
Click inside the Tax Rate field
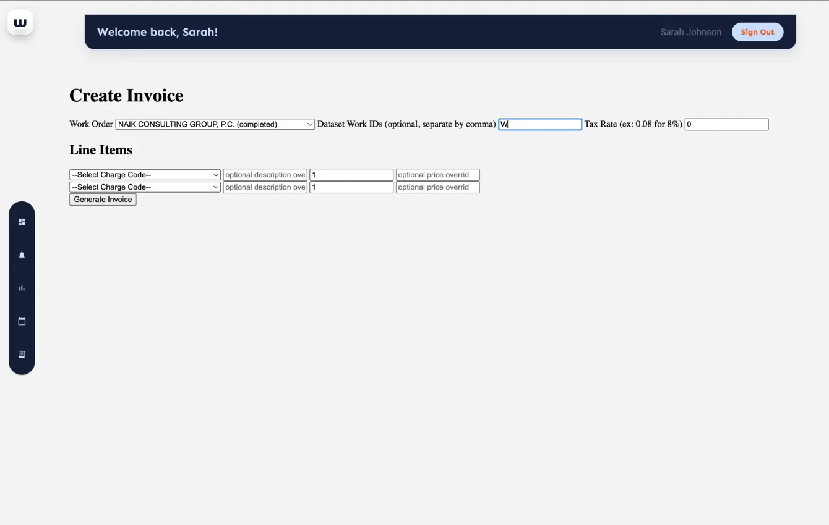tap(726, 124)
